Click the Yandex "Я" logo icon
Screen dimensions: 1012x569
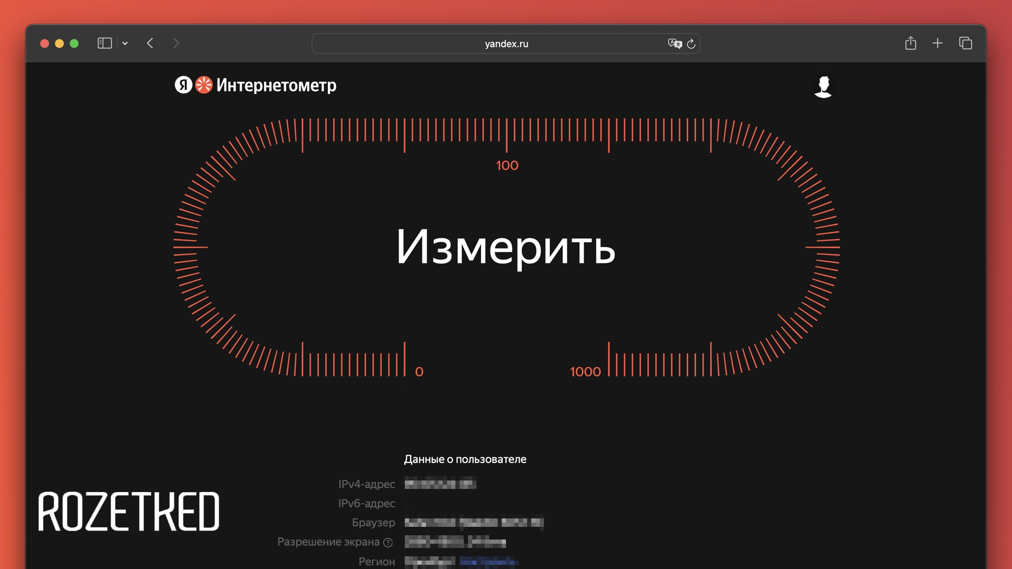[x=182, y=85]
